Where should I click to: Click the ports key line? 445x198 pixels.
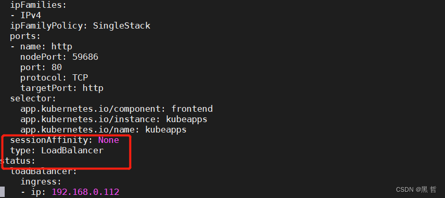pos(25,36)
